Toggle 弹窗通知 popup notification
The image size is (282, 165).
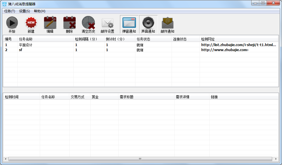pos(129,25)
